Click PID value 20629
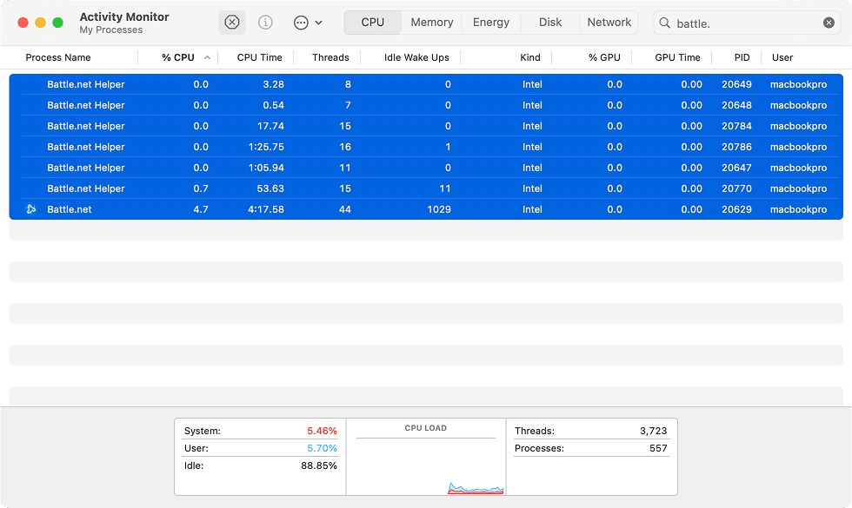The height and width of the screenshot is (508, 852). 737,209
